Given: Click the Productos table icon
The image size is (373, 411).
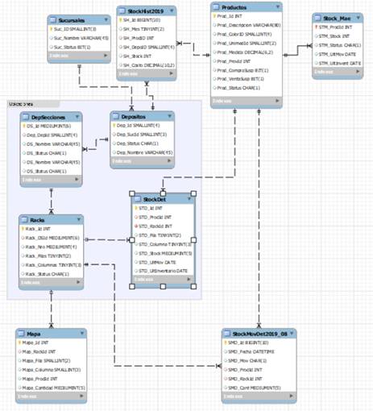Looking at the screenshot, I should (216, 7).
